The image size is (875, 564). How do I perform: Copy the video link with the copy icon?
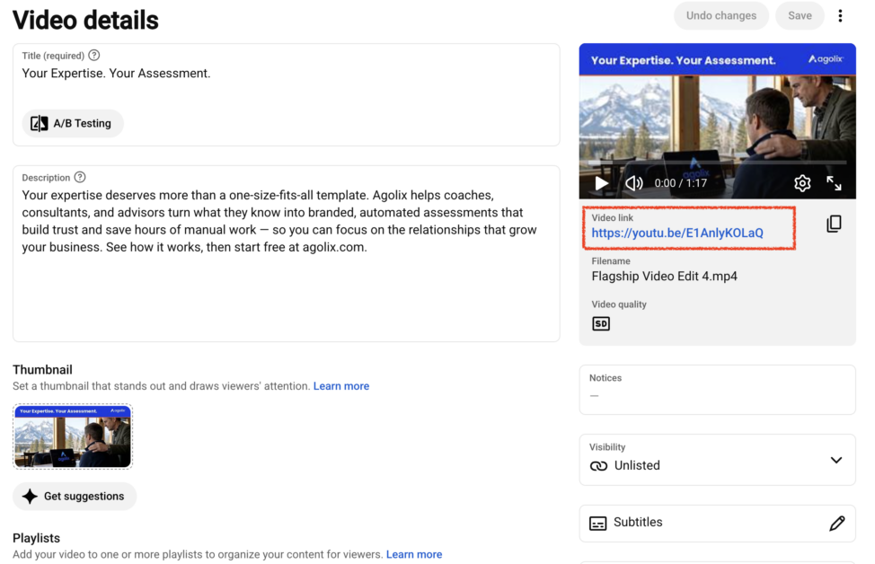(834, 224)
